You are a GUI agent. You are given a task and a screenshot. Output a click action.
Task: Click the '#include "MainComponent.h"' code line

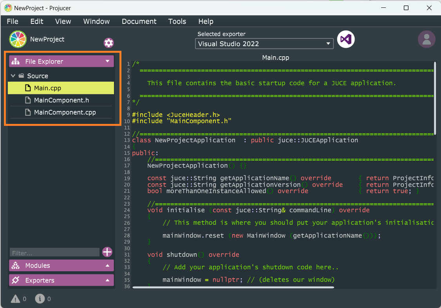click(182, 121)
